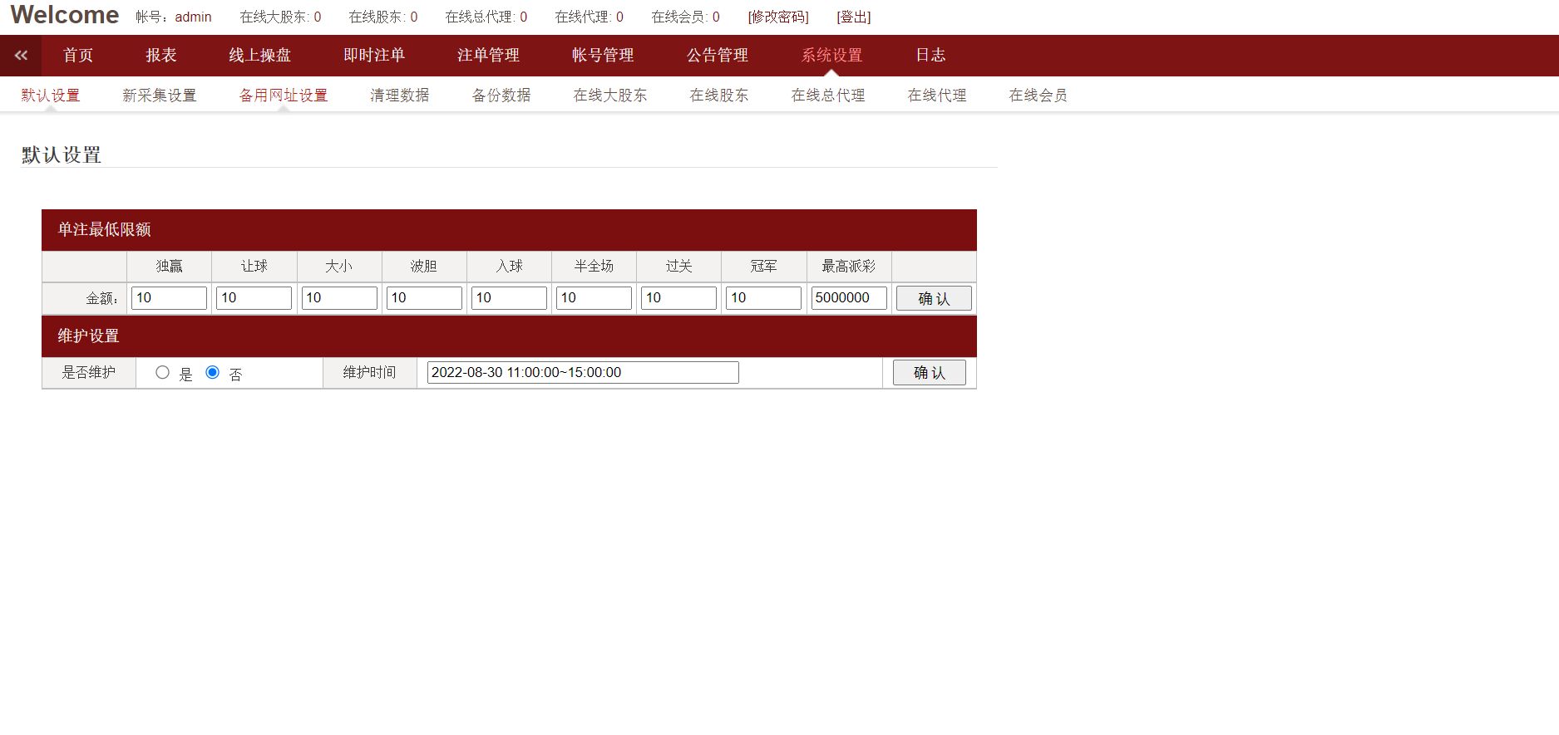Open the 日志 menu

click(930, 56)
